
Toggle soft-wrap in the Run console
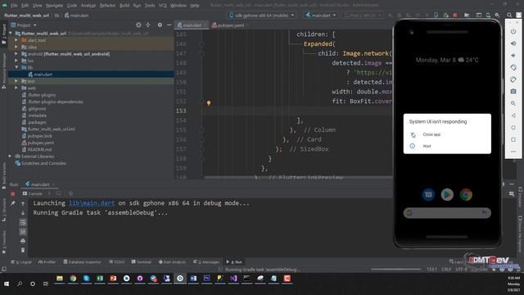point(23,222)
